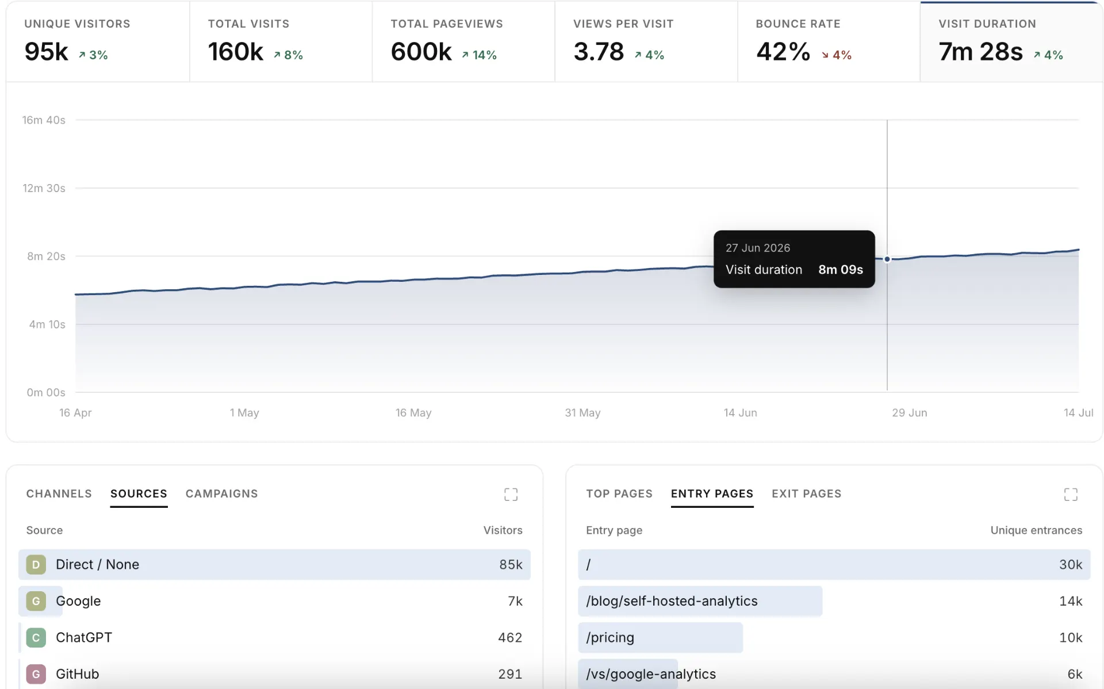Select the Views Per Visit metric card
This screenshot has width=1104, height=689.
(x=646, y=41)
